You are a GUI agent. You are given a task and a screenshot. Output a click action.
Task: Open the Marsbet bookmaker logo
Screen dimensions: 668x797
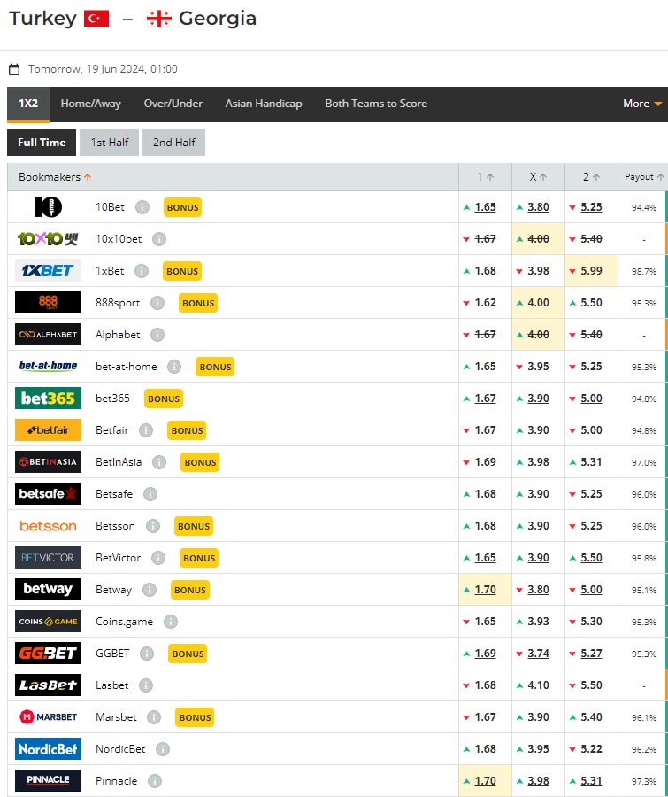[x=48, y=717]
